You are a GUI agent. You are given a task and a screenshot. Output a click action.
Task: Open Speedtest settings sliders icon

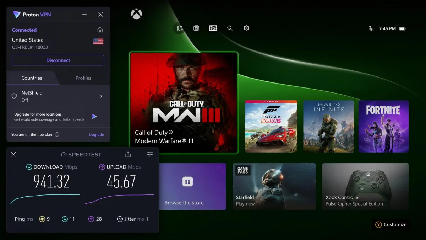coord(150,154)
